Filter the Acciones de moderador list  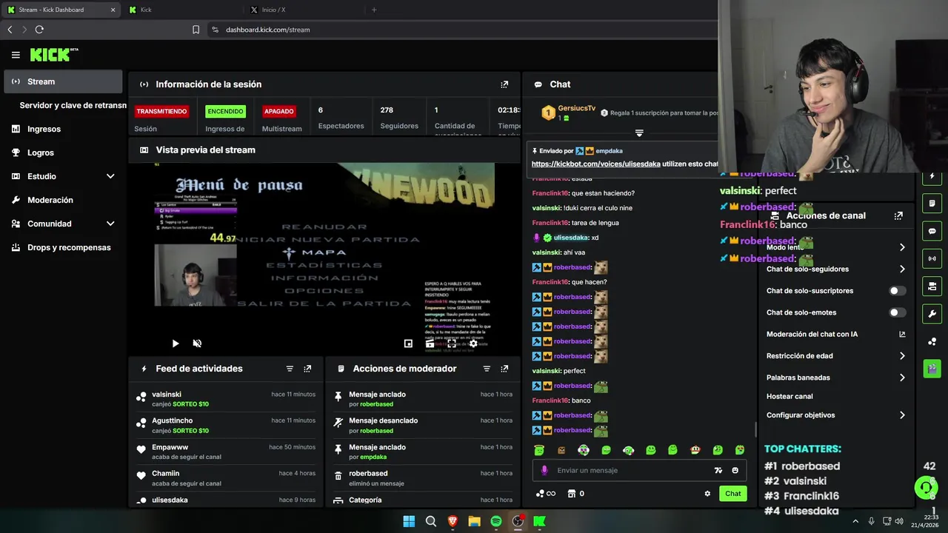click(487, 369)
